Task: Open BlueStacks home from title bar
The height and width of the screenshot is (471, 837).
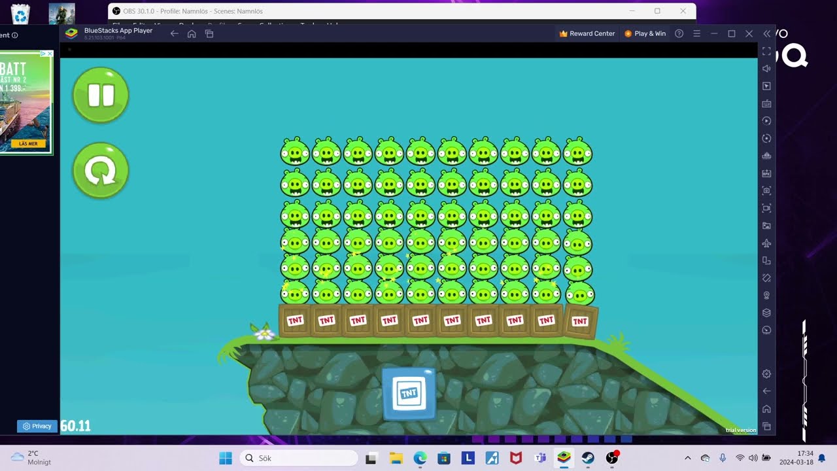Action: 192,33
